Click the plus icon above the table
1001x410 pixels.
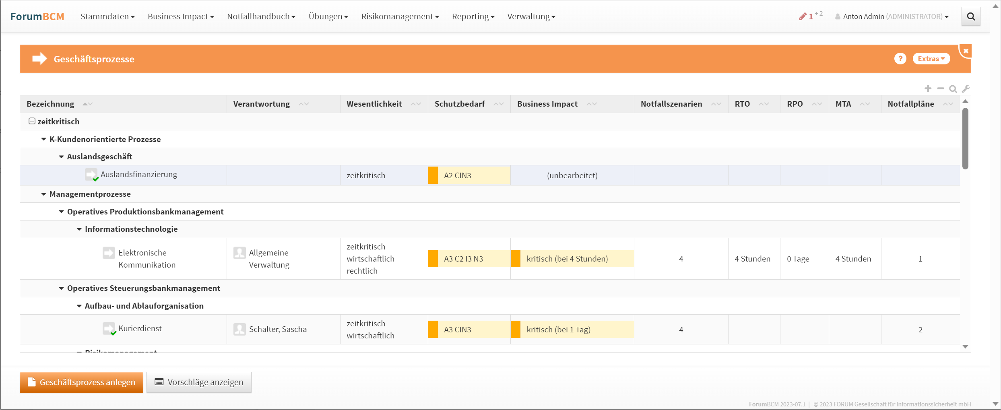pyautogui.click(x=928, y=89)
